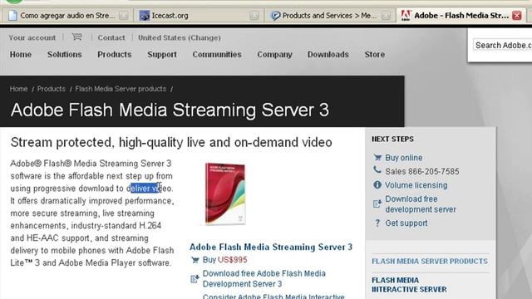
Task: Open the Home navigation menu
Action: [x=21, y=54]
